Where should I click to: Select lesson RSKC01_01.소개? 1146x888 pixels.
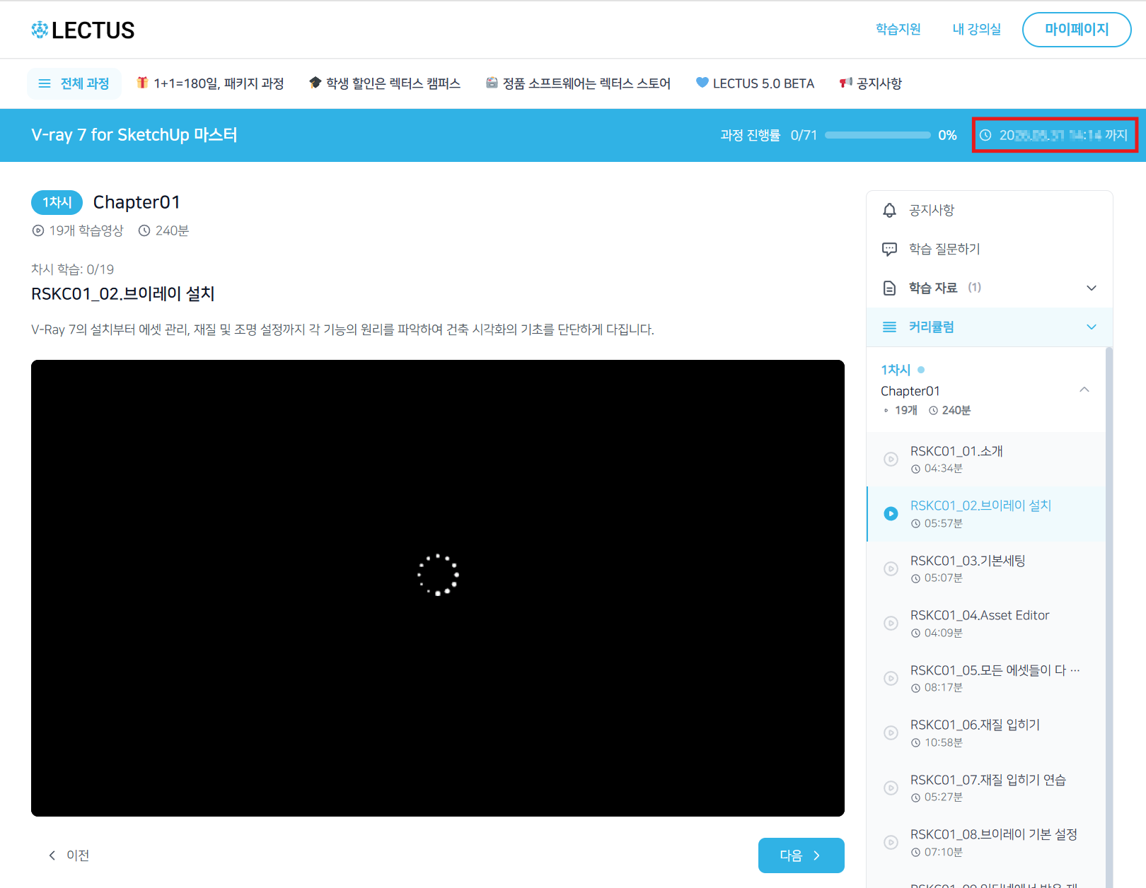coord(986,459)
